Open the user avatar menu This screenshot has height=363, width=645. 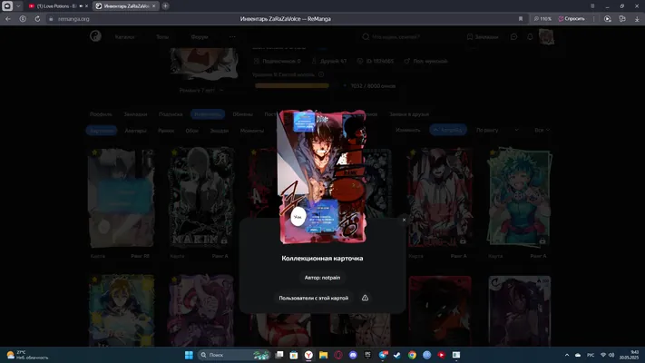click(x=546, y=37)
